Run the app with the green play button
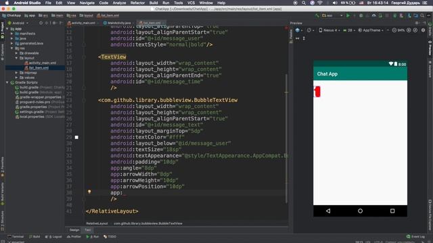 (348, 16)
